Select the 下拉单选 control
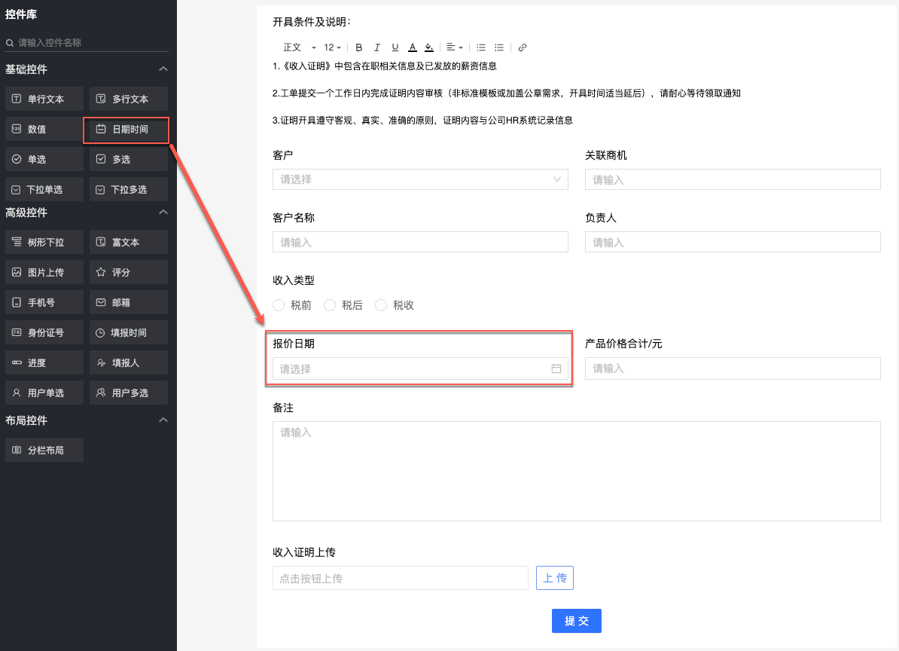This screenshot has width=899, height=651. point(44,189)
